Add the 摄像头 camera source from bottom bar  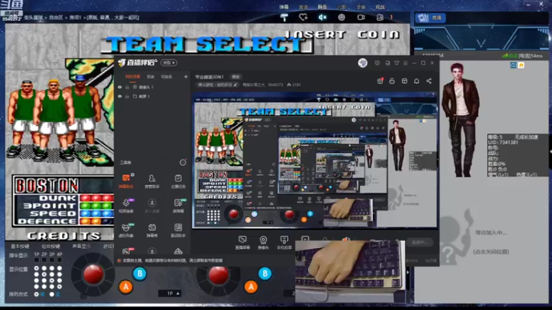[263, 242]
